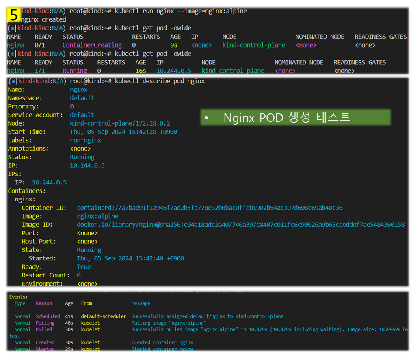This screenshot has height=353, width=411.
Task: Click the '16s' AGE value
Action: pyautogui.click(x=141, y=71)
